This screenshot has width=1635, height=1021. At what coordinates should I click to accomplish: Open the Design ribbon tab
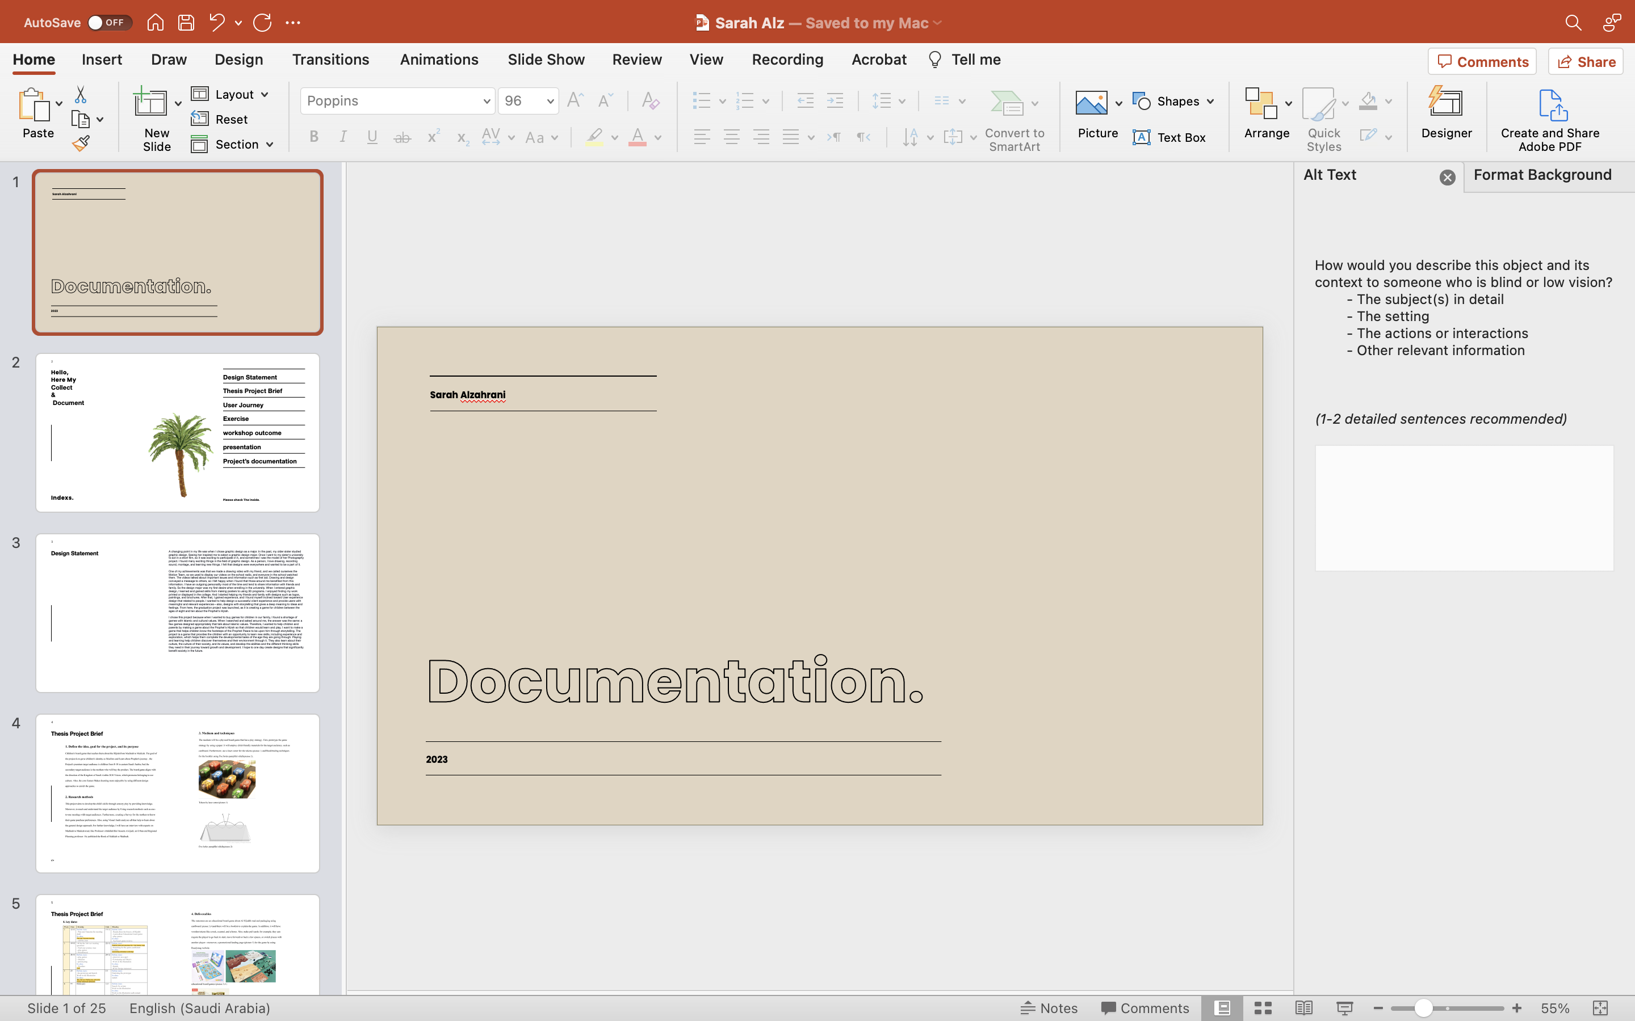tap(238, 60)
